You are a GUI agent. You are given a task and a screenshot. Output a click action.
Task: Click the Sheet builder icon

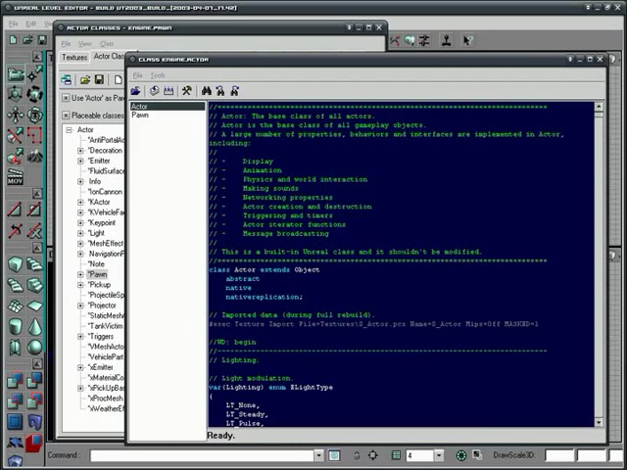[x=35, y=306]
